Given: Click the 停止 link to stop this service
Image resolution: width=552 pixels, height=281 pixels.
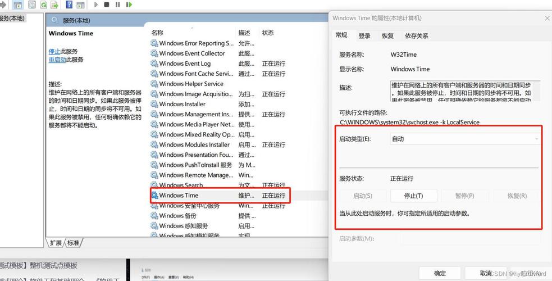Looking at the screenshot, I should coord(54,51).
